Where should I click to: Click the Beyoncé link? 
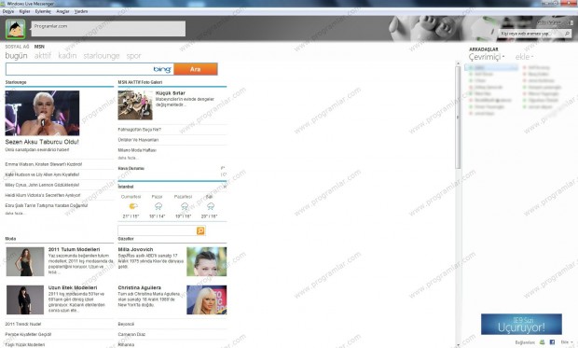pyautogui.click(x=126, y=324)
